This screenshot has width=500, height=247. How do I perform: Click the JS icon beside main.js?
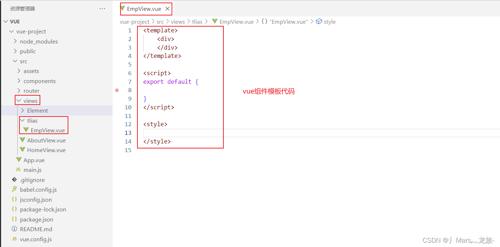pos(18,170)
